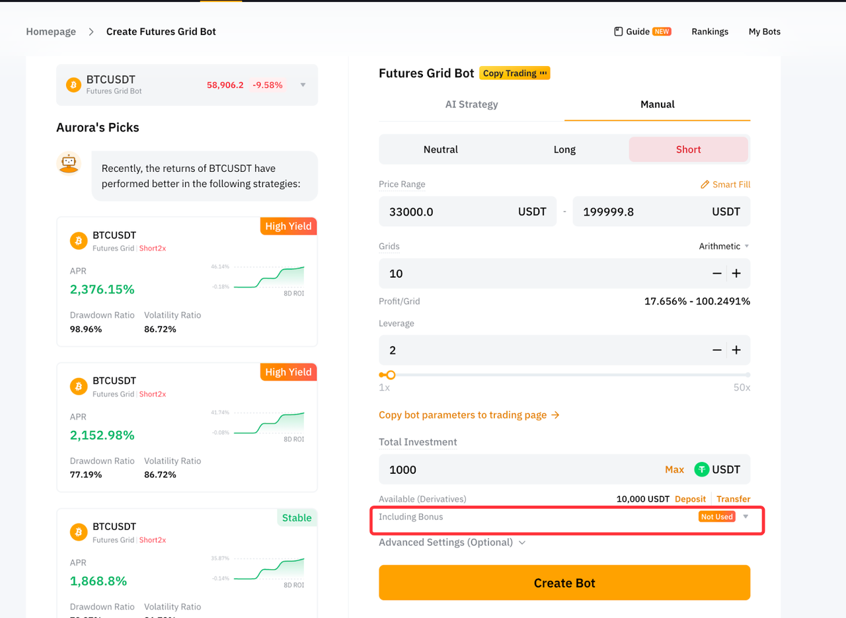Open the BTCUSDT pair selector dropdown
846x618 pixels.
(303, 85)
